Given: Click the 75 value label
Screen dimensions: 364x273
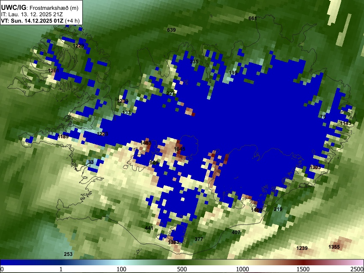Looking at the screenshot, I should tap(323, 117).
